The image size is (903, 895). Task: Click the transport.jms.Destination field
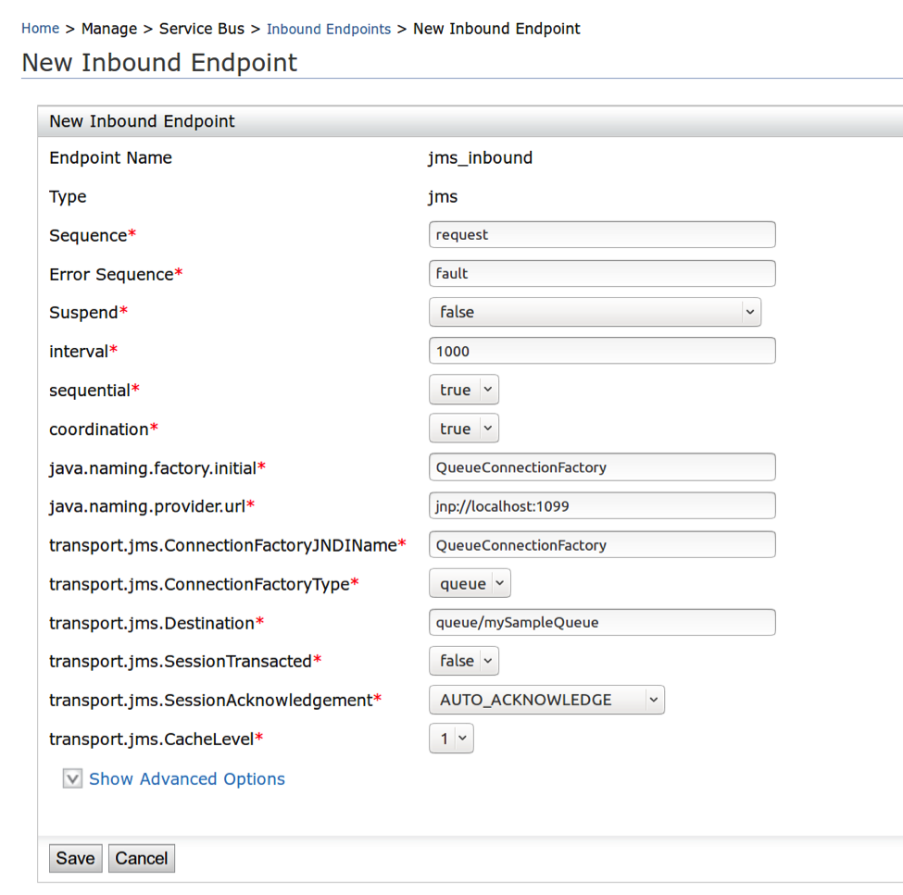[x=602, y=623]
